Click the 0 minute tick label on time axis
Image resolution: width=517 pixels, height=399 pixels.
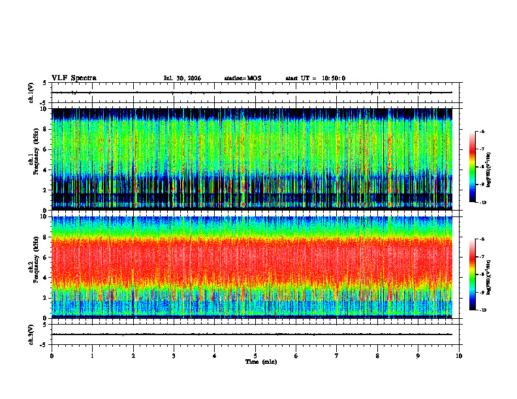point(52,356)
